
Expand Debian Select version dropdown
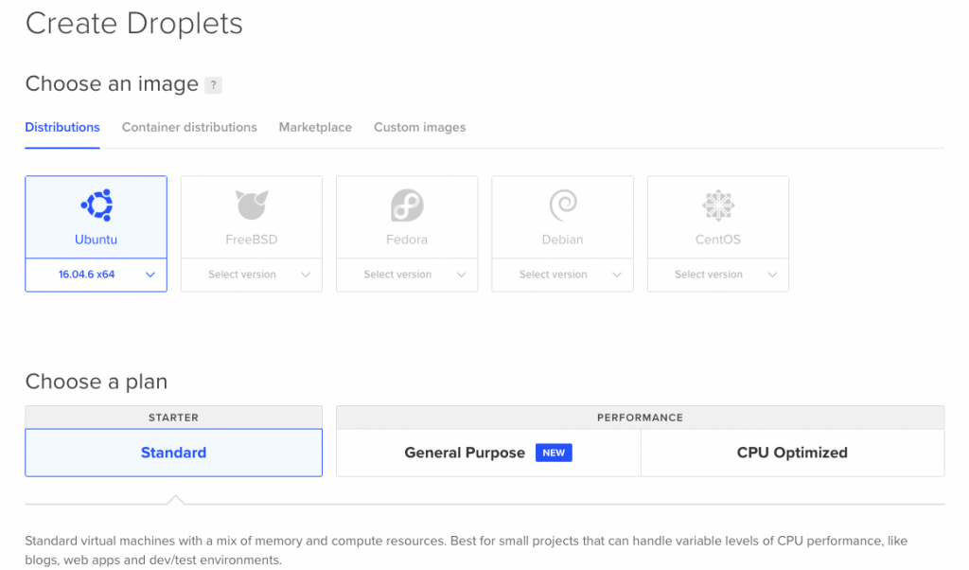tap(562, 275)
